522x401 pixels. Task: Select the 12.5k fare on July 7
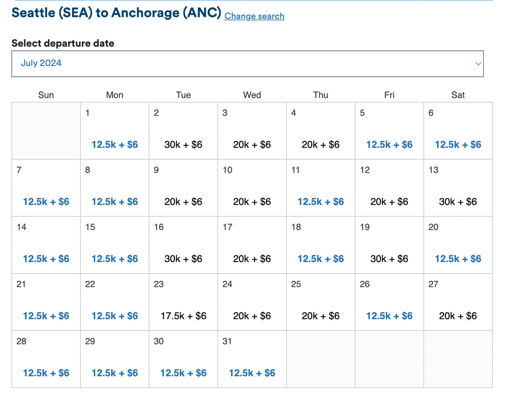tap(45, 201)
